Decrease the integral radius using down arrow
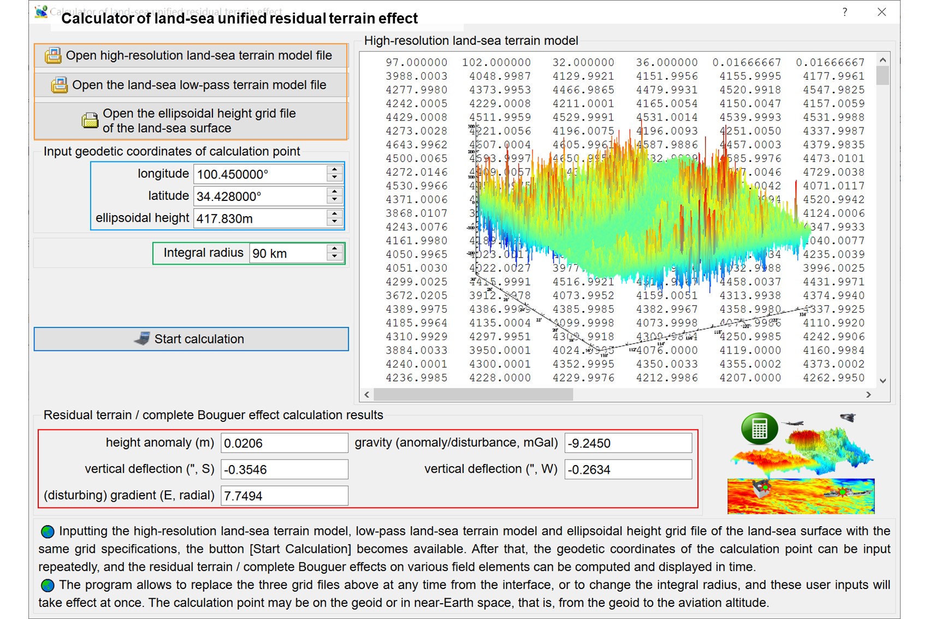Image resolution: width=929 pixels, height=619 pixels. coord(335,257)
